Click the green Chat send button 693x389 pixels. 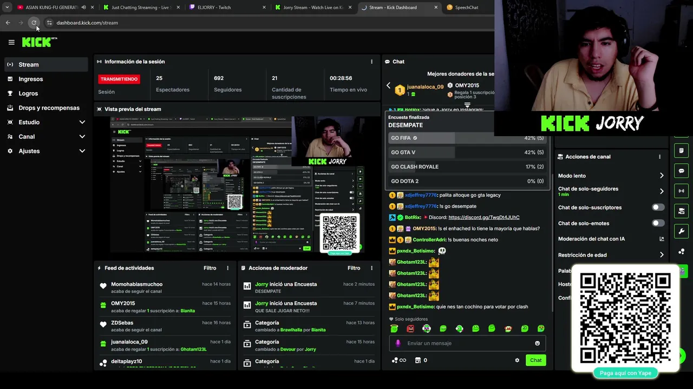(x=535, y=360)
